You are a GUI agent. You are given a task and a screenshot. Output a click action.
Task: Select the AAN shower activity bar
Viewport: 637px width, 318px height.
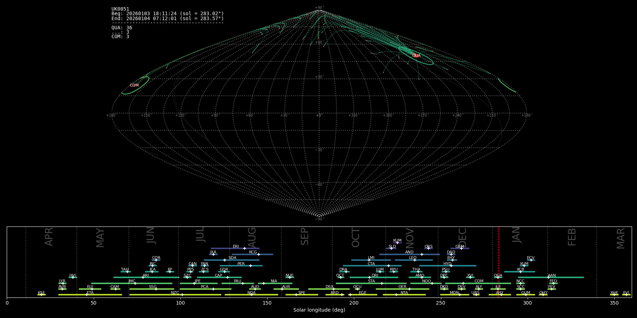(x=566, y=277)
